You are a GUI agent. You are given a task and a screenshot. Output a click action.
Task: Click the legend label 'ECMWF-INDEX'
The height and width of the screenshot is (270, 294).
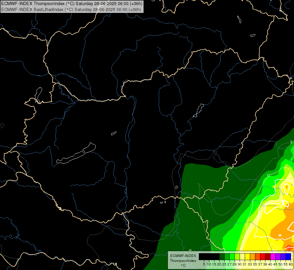[183, 256]
